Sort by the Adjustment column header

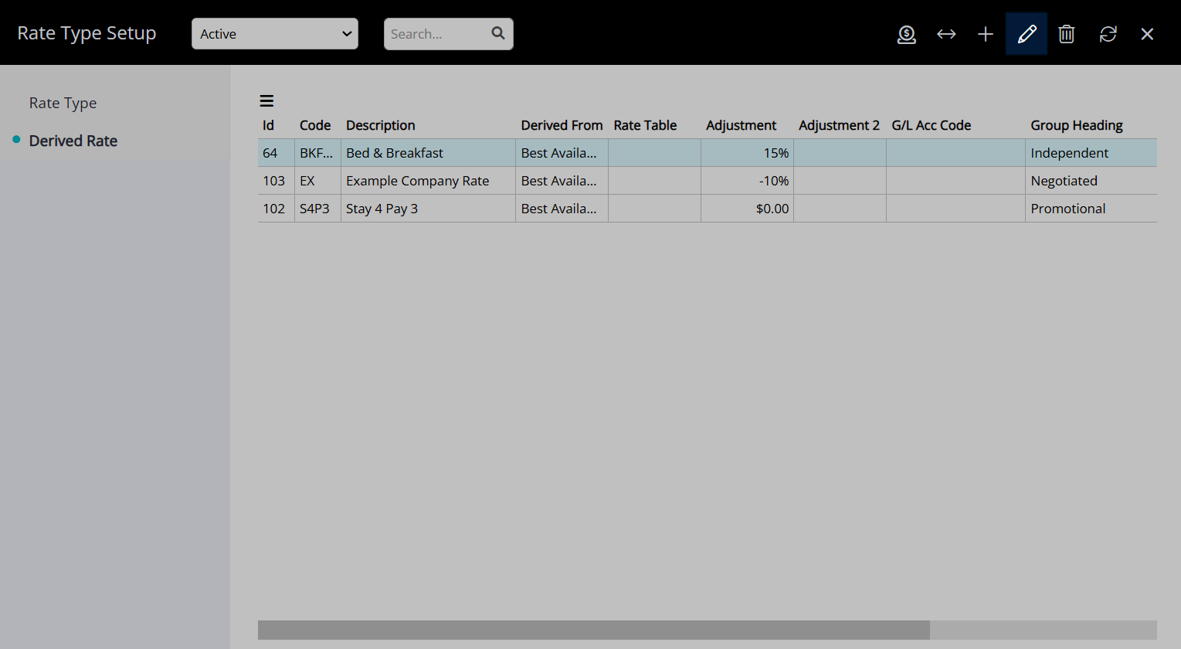(741, 125)
